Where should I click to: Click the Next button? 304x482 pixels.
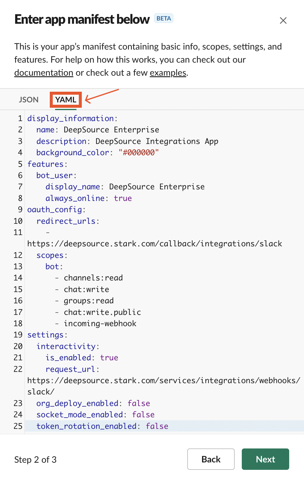pyautogui.click(x=265, y=459)
